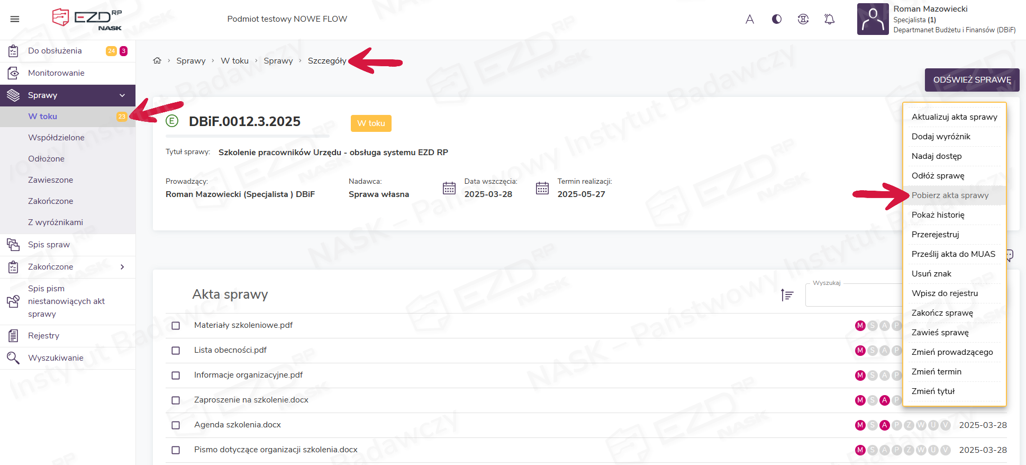Click the sort icon in Akta sprawy
Viewport: 1026px width, 465px height.
(787, 295)
